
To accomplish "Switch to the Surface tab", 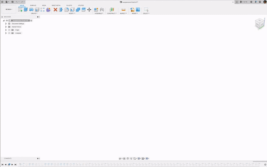I will tap(33, 5).
